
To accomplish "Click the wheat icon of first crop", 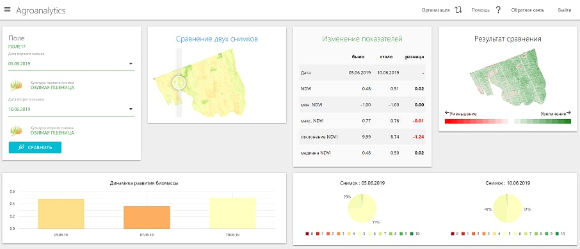I will tap(16, 85).
